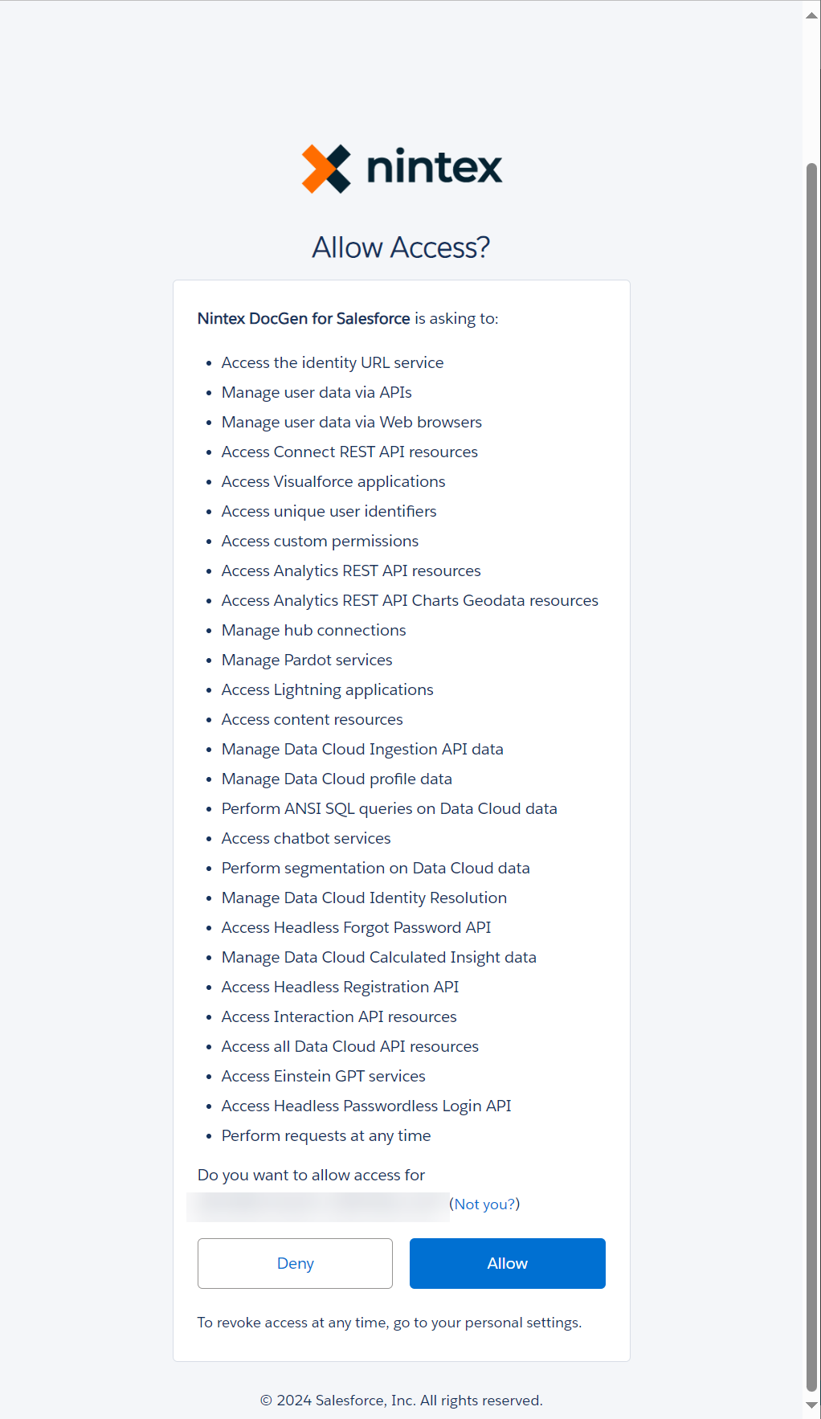
Task: Click 'Access Lightning applications' permission
Action: pyautogui.click(x=327, y=689)
